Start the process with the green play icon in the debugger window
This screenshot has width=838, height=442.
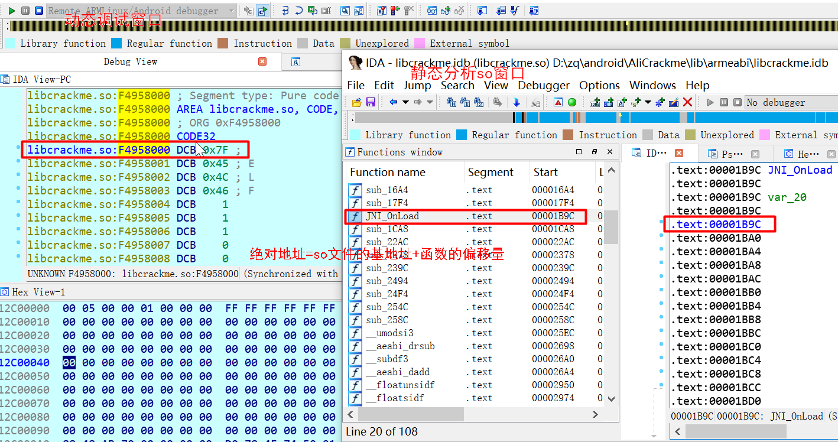click(11, 11)
